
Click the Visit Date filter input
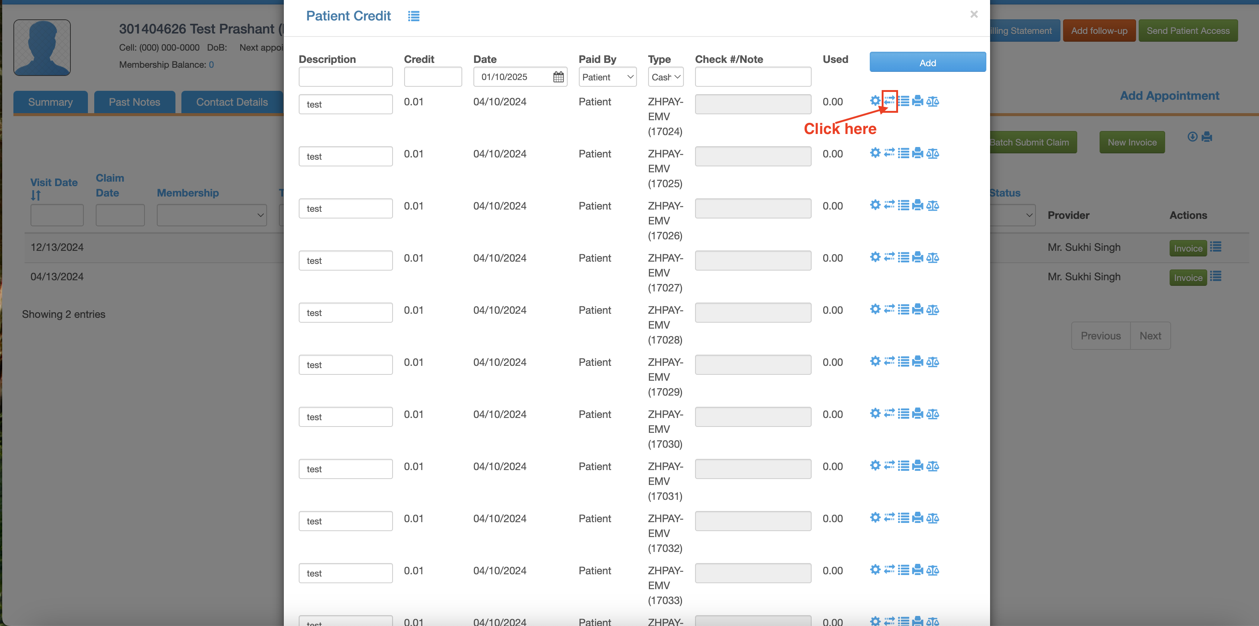tap(57, 215)
